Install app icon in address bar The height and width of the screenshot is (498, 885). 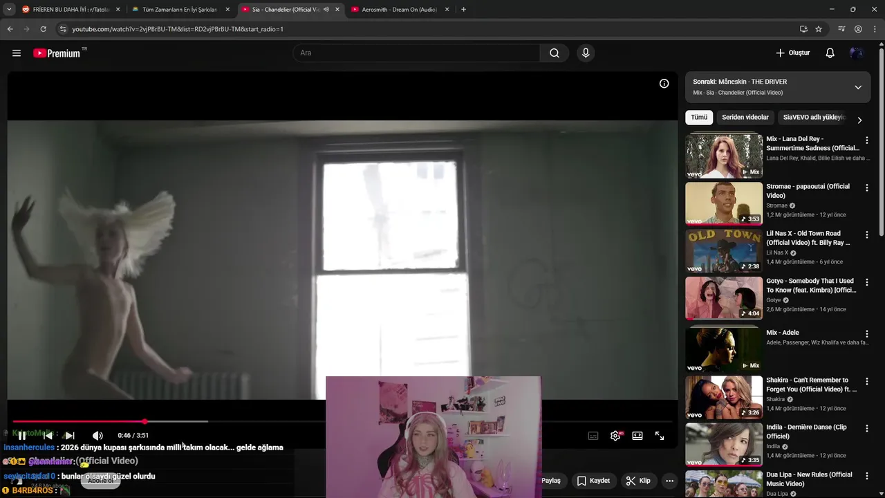pyautogui.click(x=803, y=29)
